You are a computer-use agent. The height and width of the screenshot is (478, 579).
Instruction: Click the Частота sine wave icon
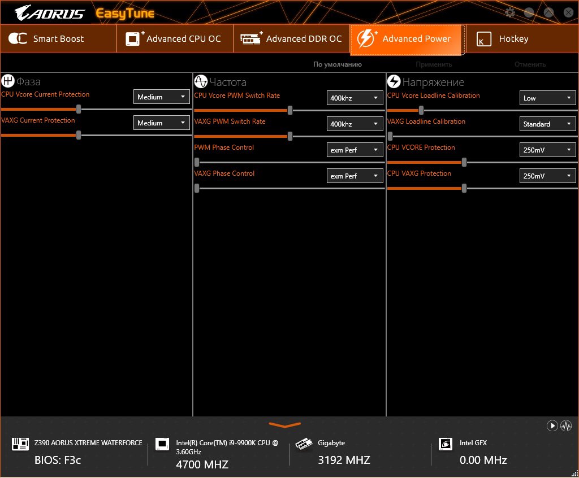tap(201, 81)
